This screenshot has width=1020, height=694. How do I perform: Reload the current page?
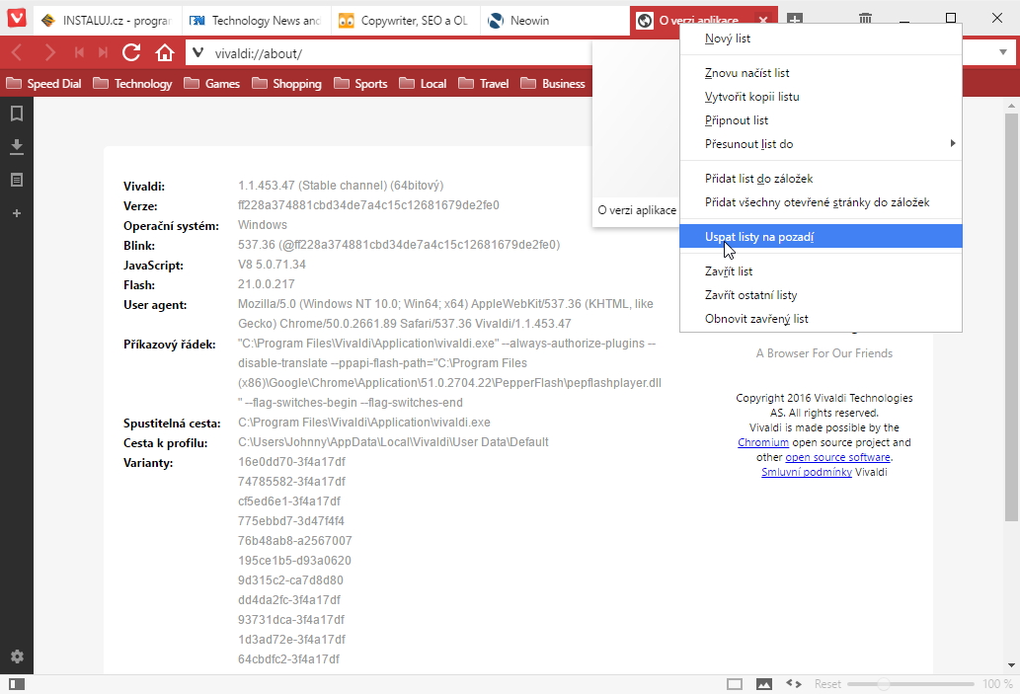(131, 52)
